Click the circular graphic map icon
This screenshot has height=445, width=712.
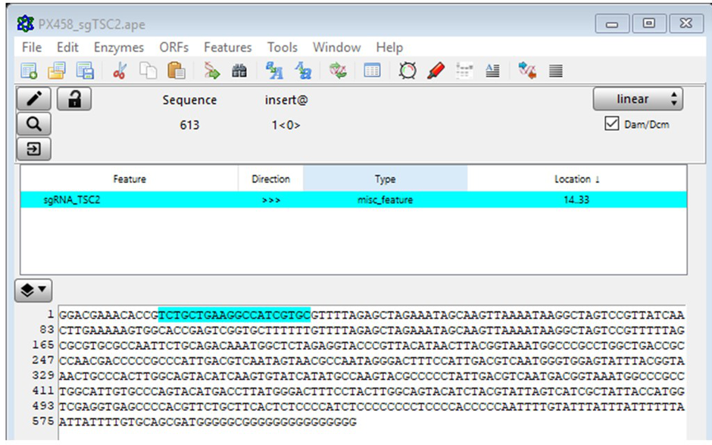(x=408, y=71)
